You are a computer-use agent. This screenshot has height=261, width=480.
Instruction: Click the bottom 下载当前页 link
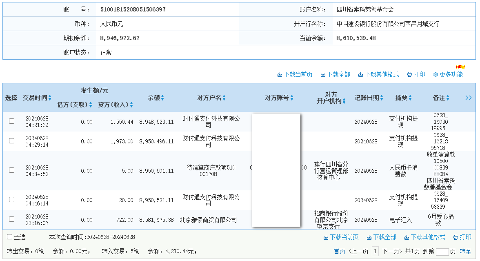(344, 237)
